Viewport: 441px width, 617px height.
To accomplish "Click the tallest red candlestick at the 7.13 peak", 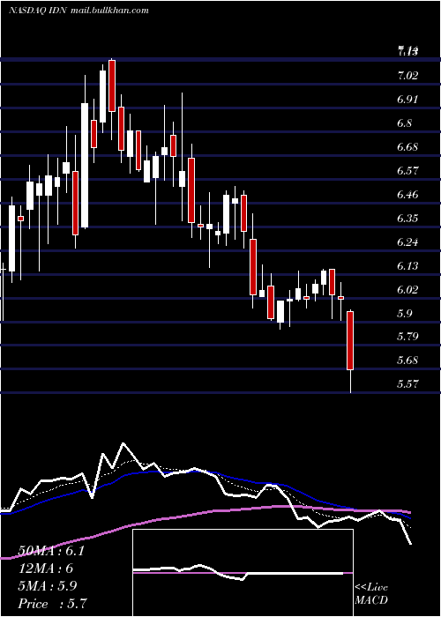I will 112,85.
